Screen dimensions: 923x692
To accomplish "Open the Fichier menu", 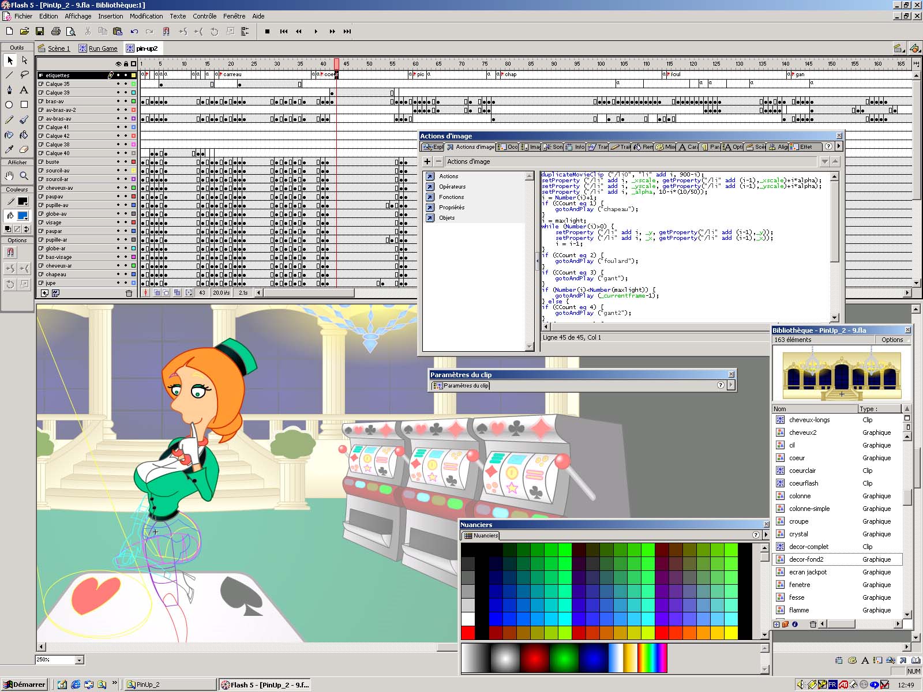I will coord(23,16).
